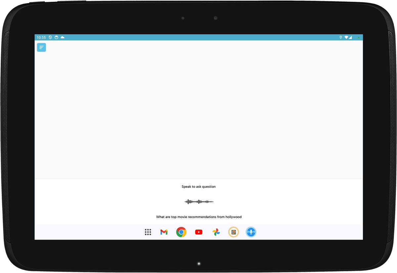Image resolution: width=397 pixels, height=273 pixels.
Task: Tap the Wi-Fi status icon
Action: coord(346,37)
